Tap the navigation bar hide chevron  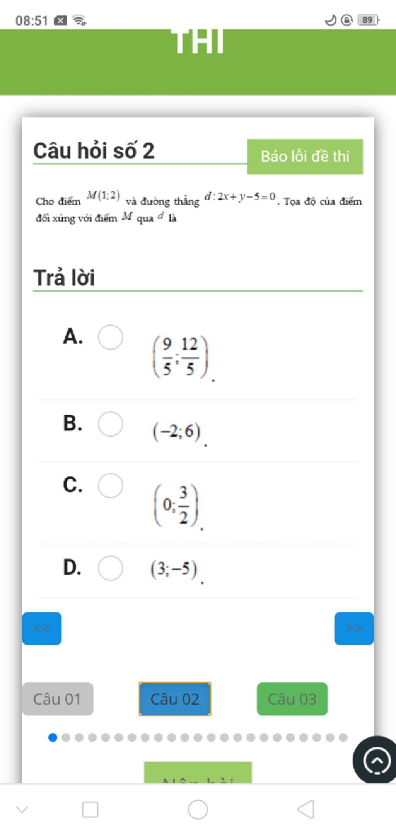22,809
